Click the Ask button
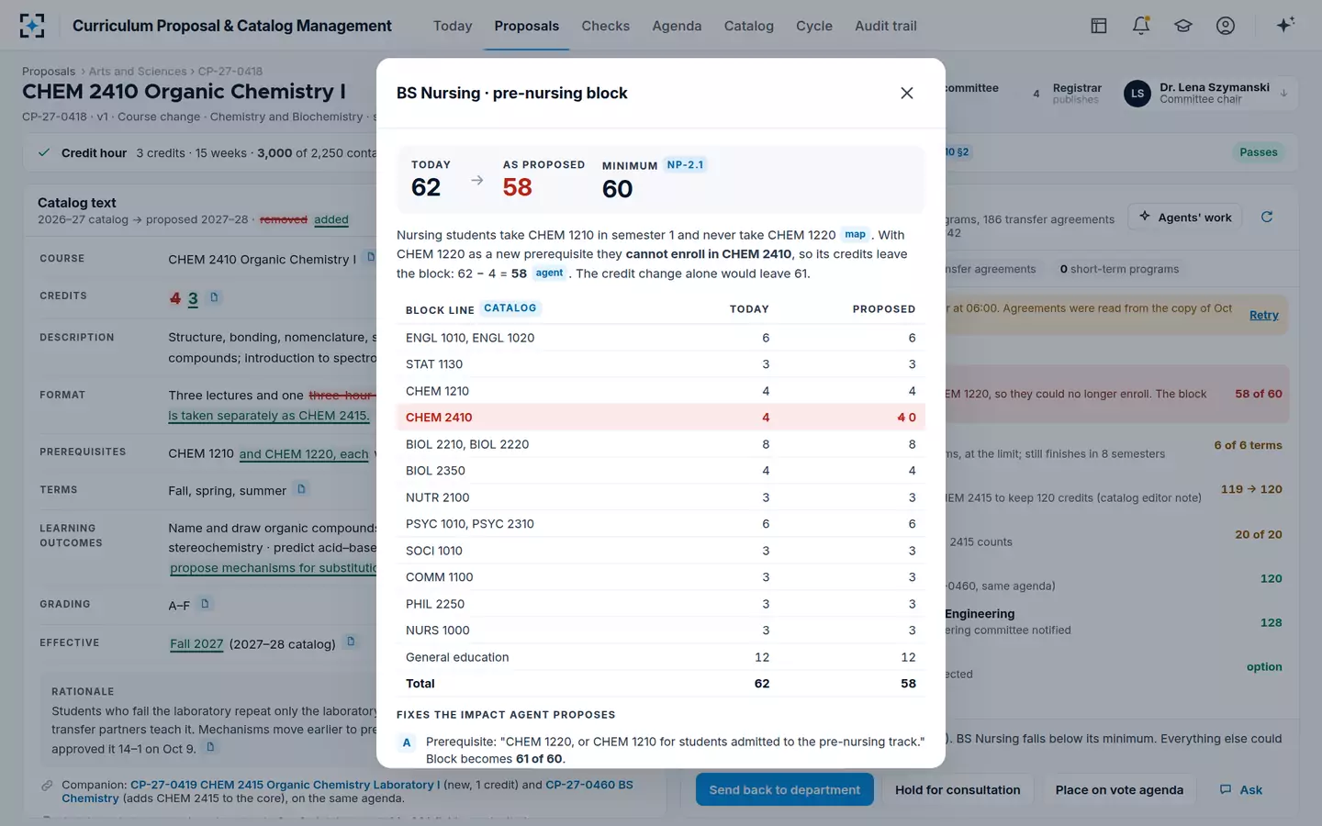The width and height of the screenshot is (1322, 826). tap(1241, 789)
